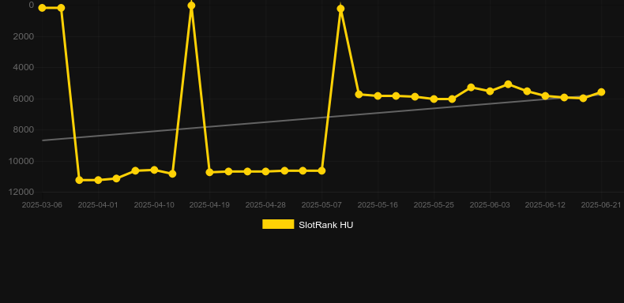
Task: Select the data point at 2025-04-19
Action: 210,172
